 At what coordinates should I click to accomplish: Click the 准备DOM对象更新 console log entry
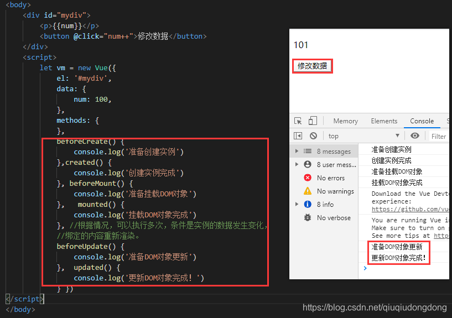pyautogui.click(x=397, y=247)
